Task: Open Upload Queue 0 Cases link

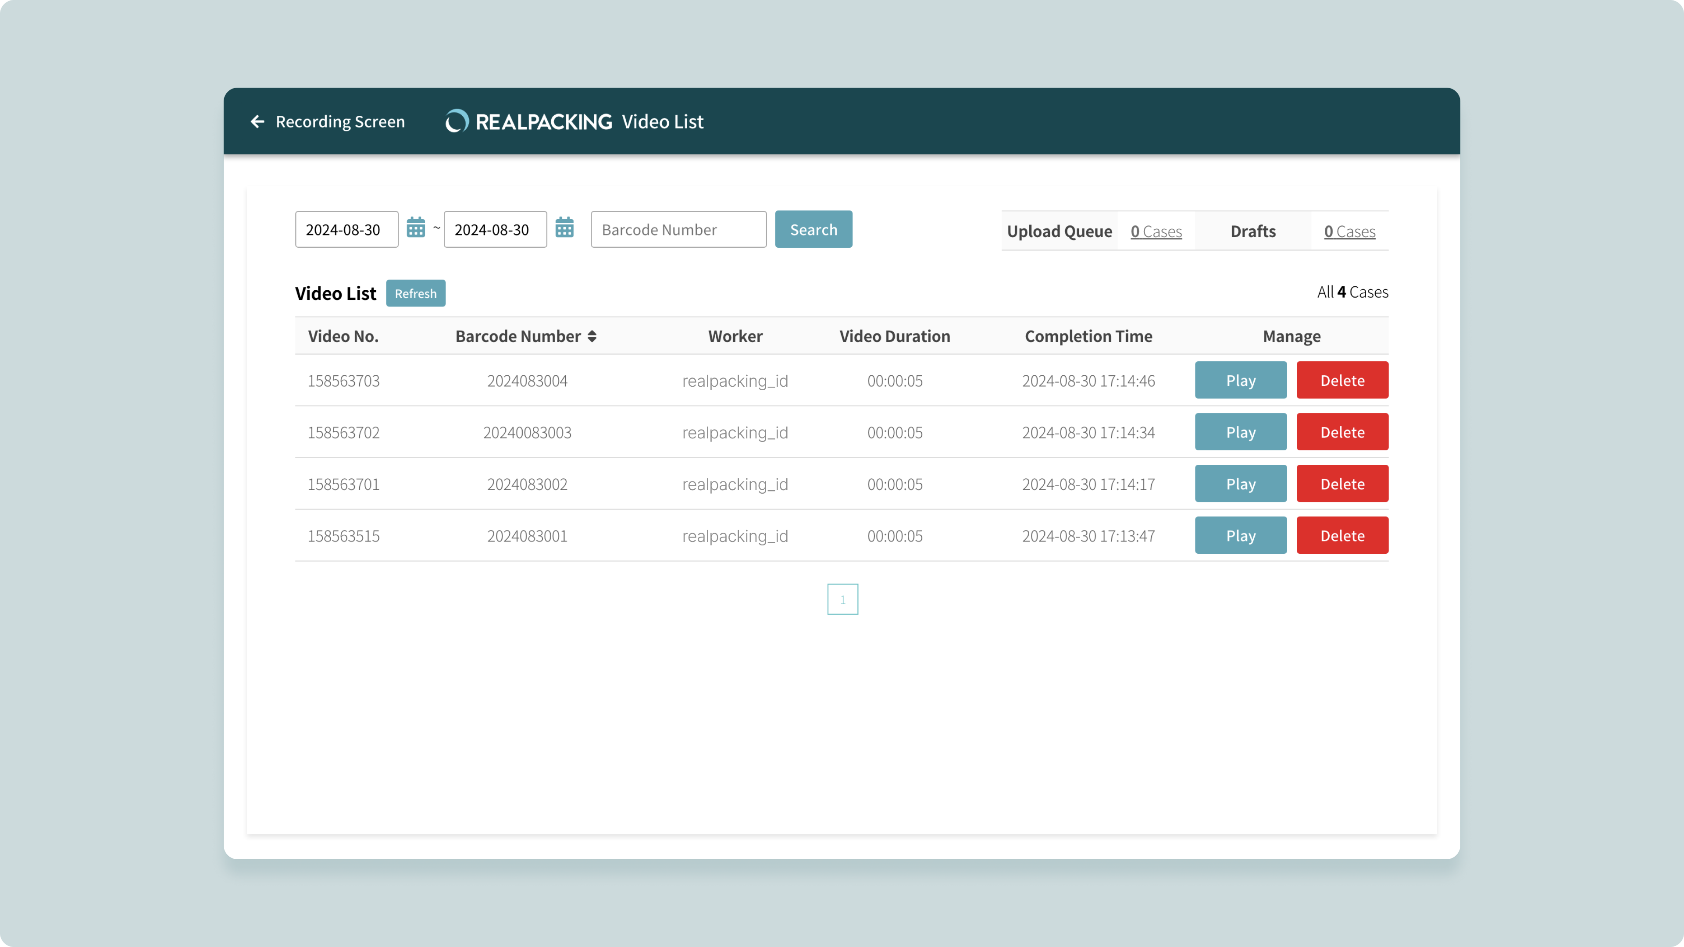Action: pyautogui.click(x=1156, y=231)
